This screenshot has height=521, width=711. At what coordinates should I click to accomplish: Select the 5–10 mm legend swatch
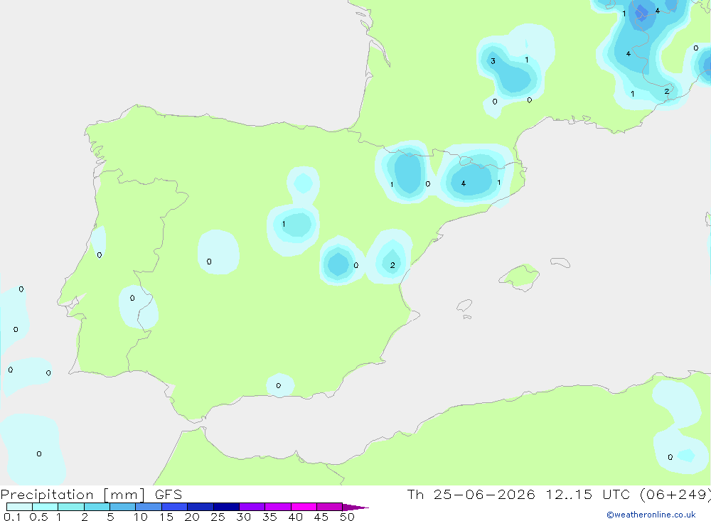click(123, 507)
